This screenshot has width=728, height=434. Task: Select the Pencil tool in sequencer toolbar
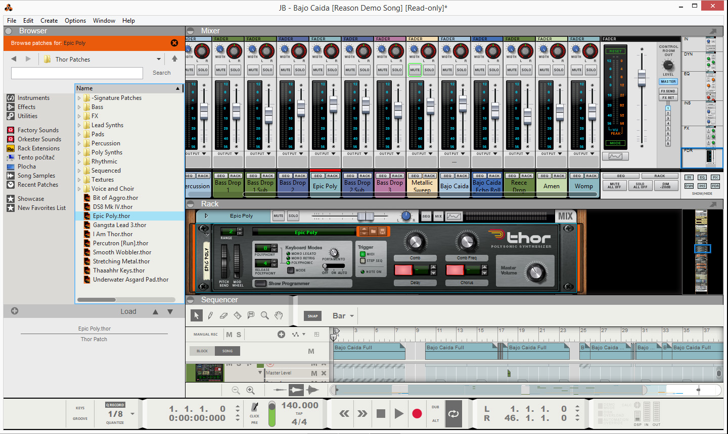pos(210,315)
